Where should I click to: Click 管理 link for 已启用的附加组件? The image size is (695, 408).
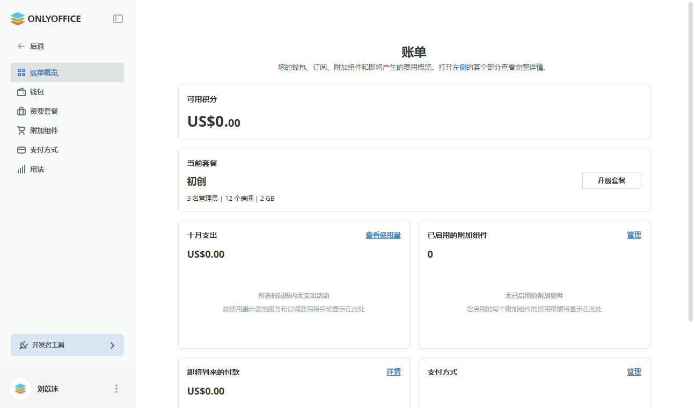[x=634, y=235]
